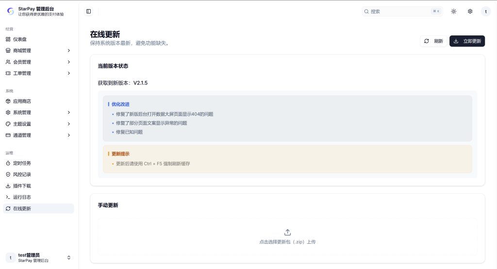
Task: Click text 修复已知问题
Action: pyautogui.click(x=129, y=132)
